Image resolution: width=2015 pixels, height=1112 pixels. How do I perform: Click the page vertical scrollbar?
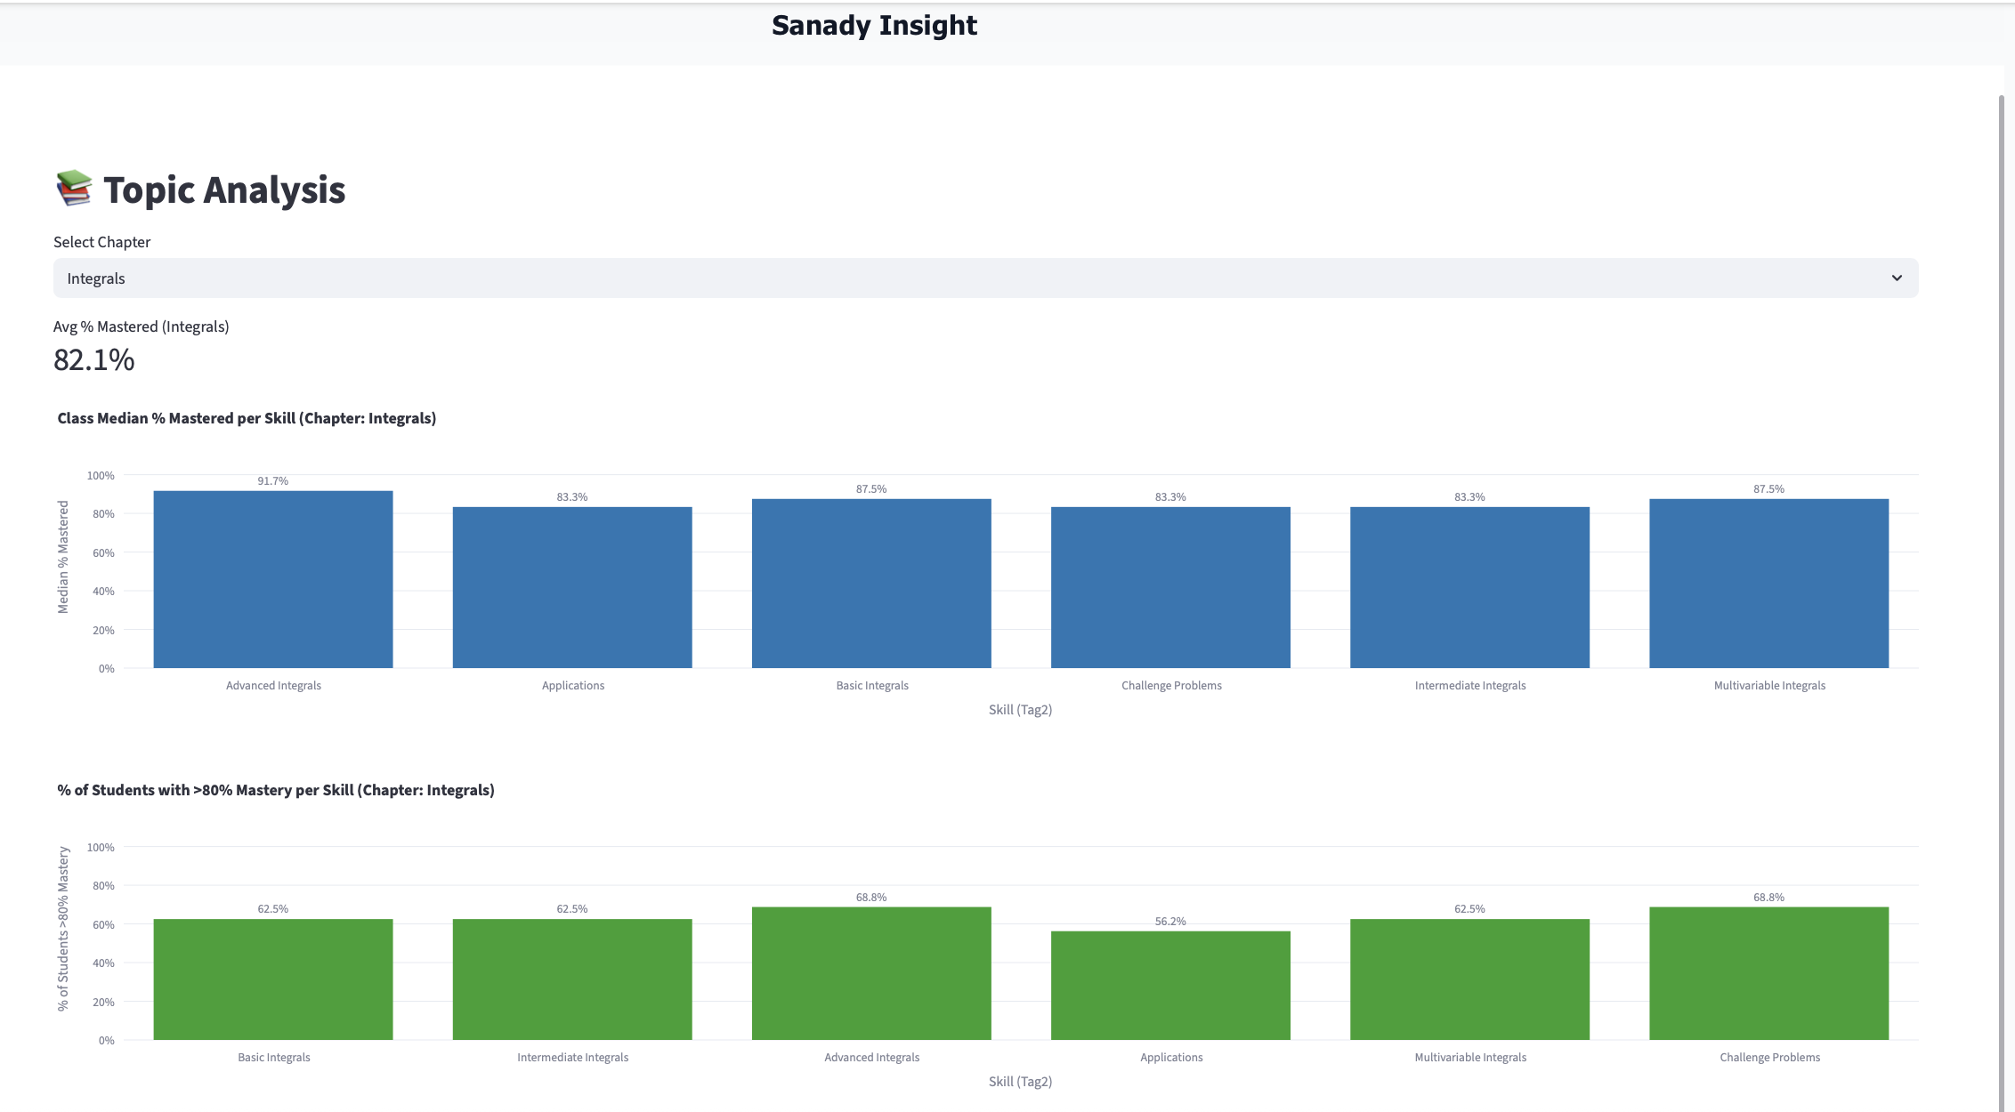tap(2002, 534)
